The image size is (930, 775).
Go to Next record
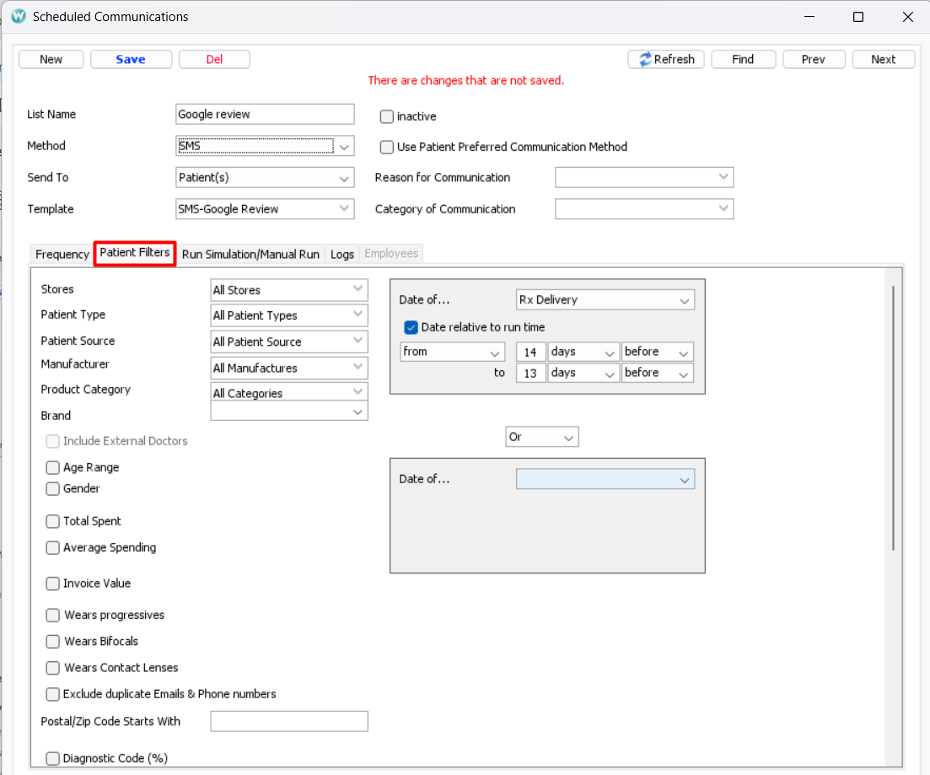tap(884, 59)
